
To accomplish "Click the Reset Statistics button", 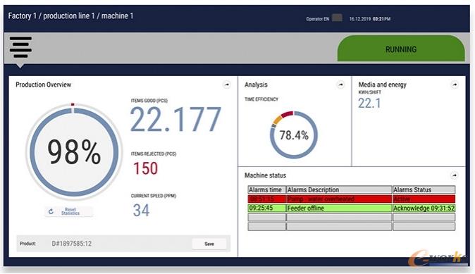I will 69,211.
